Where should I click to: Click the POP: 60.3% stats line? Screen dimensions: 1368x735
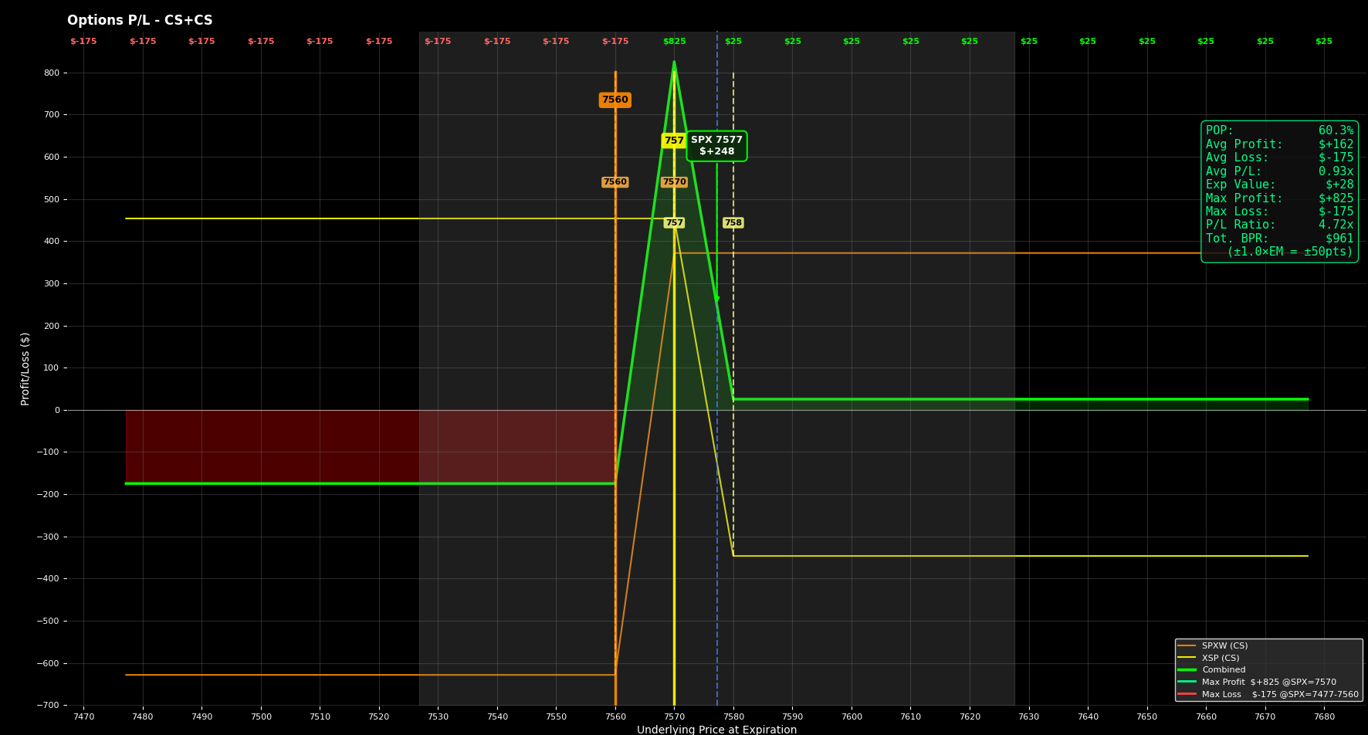coord(1279,131)
